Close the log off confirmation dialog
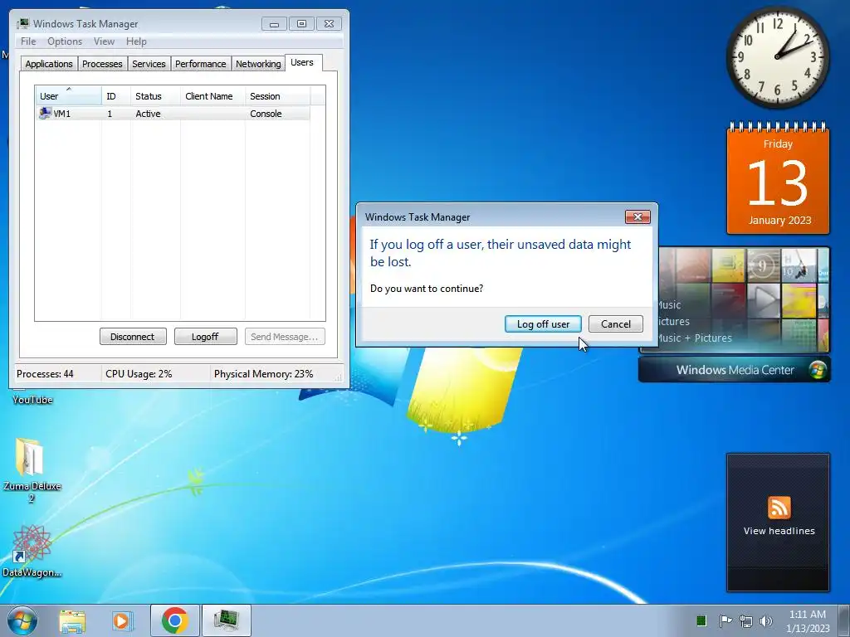This screenshot has width=850, height=637. [x=637, y=216]
